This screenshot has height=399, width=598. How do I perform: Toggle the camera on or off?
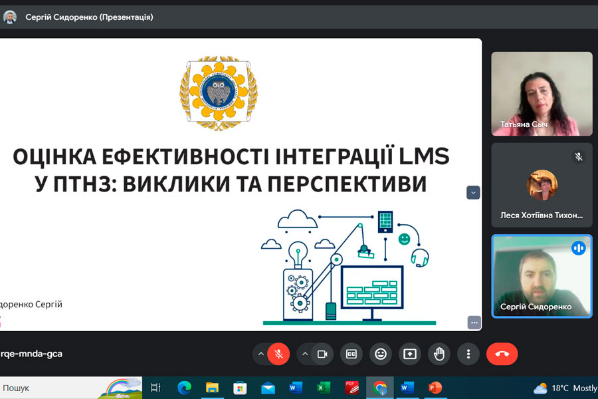pyautogui.click(x=322, y=354)
